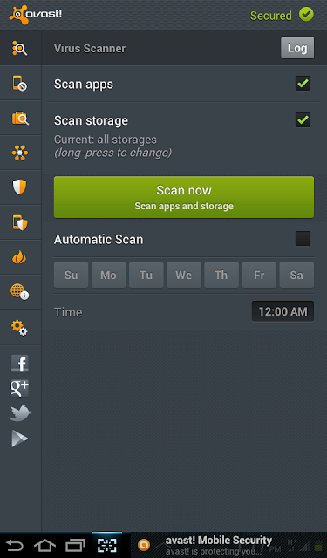This screenshot has height=558, width=327.
Task: Open the SMS and Call Filter icon
Action: (x=19, y=83)
